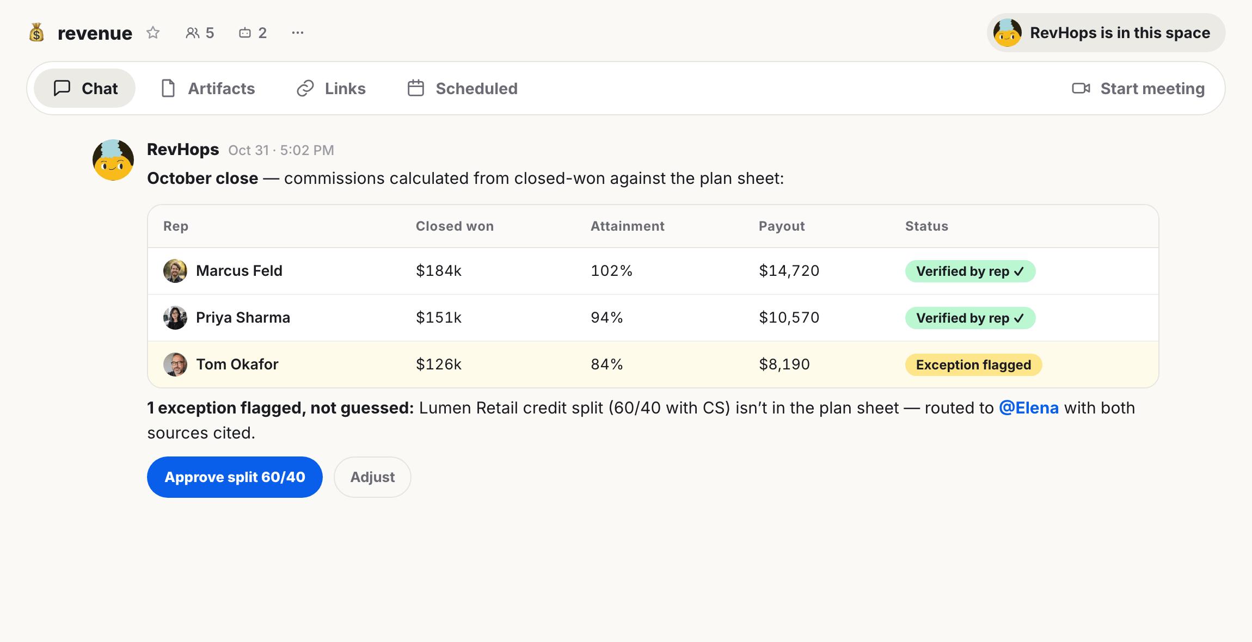Open the bots count showing 2
The height and width of the screenshot is (642, 1252).
(253, 33)
